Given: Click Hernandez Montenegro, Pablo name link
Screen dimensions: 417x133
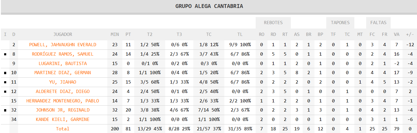Looking at the screenshot, I should [63, 101].
